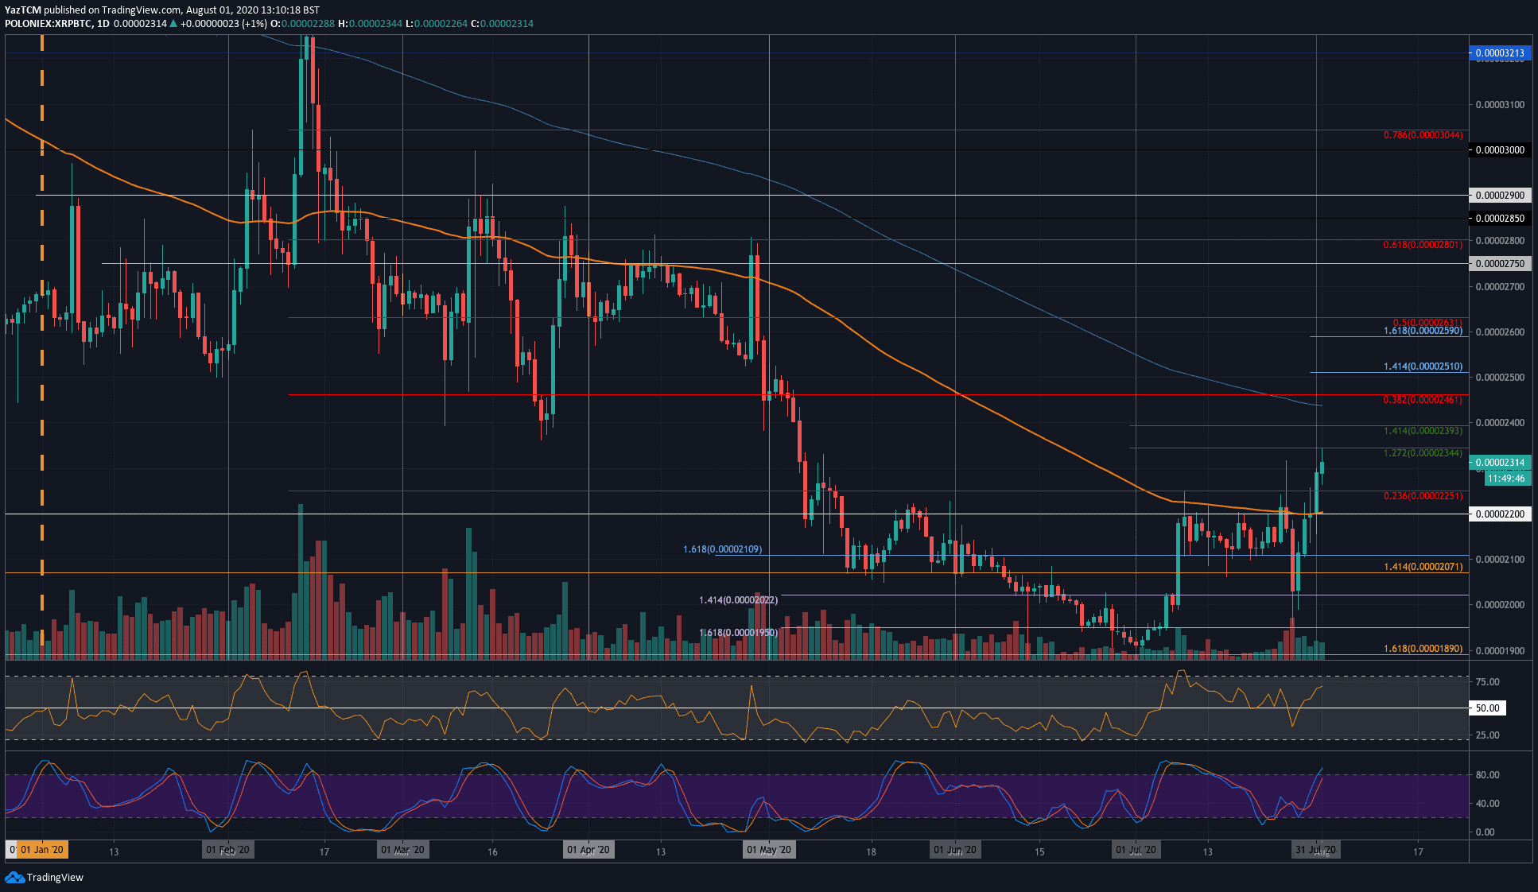
Task: Click the current price label 0.00002314
Action: (1500, 462)
